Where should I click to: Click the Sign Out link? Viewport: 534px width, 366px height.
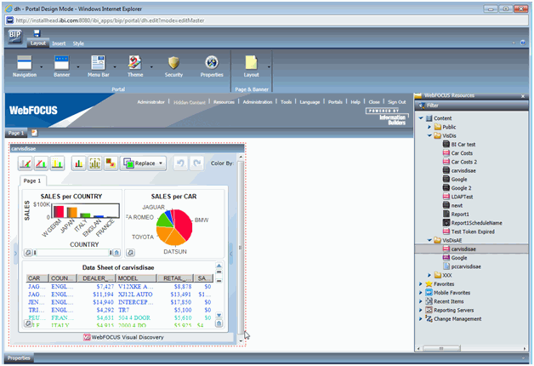coord(397,102)
